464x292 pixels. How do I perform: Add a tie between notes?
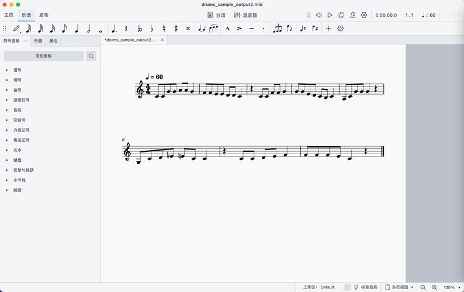tap(202, 29)
